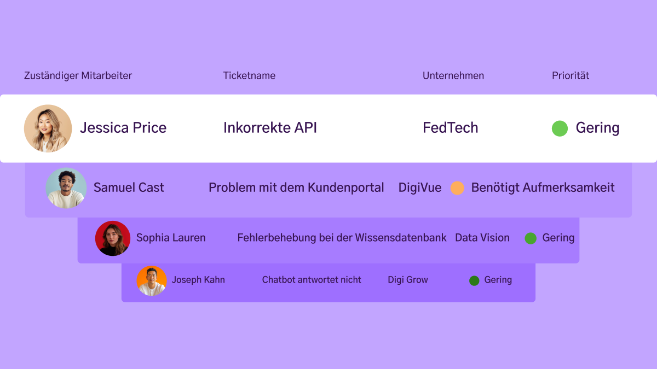Sort by Ticketname column header
This screenshot has width=657, height=369.
[x=249, y=76]
